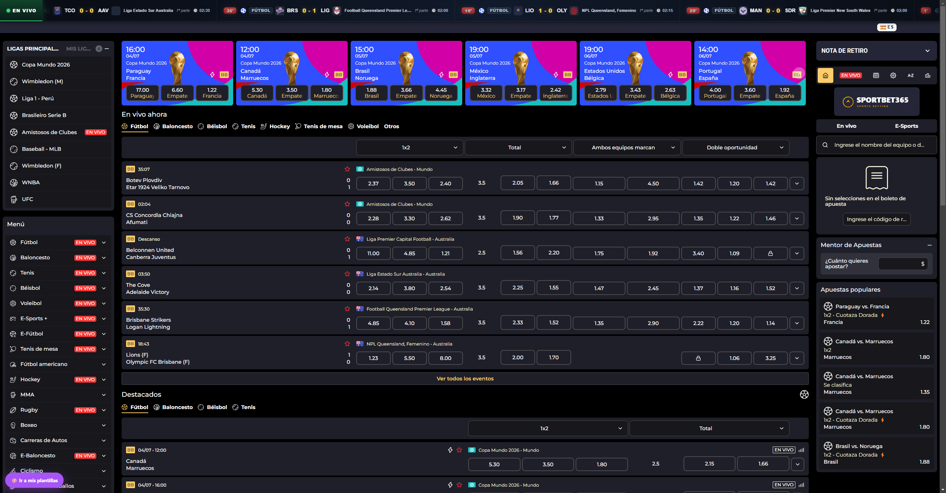
Task: Open the Total dropdown in Destacados
Action: (709, 428)
